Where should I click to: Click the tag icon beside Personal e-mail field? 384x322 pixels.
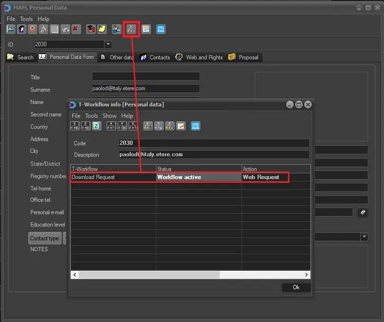(363, 212)
